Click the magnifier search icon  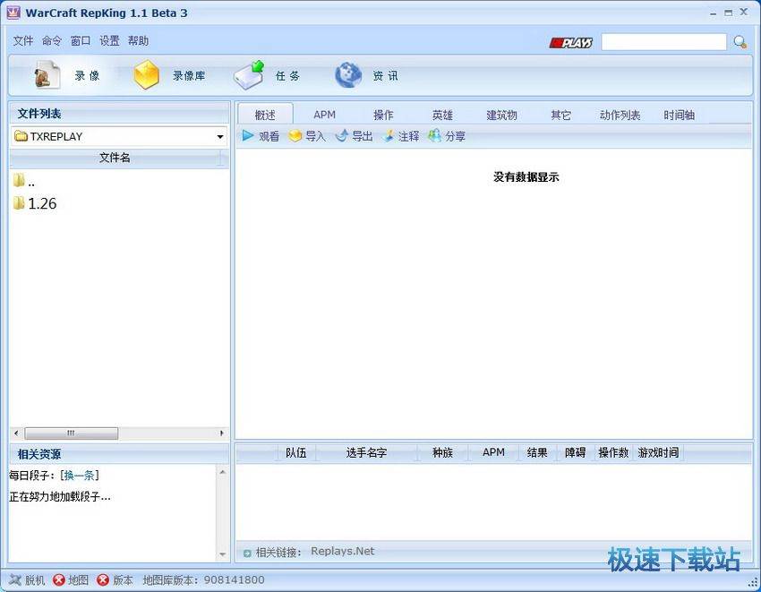(739, 41)
